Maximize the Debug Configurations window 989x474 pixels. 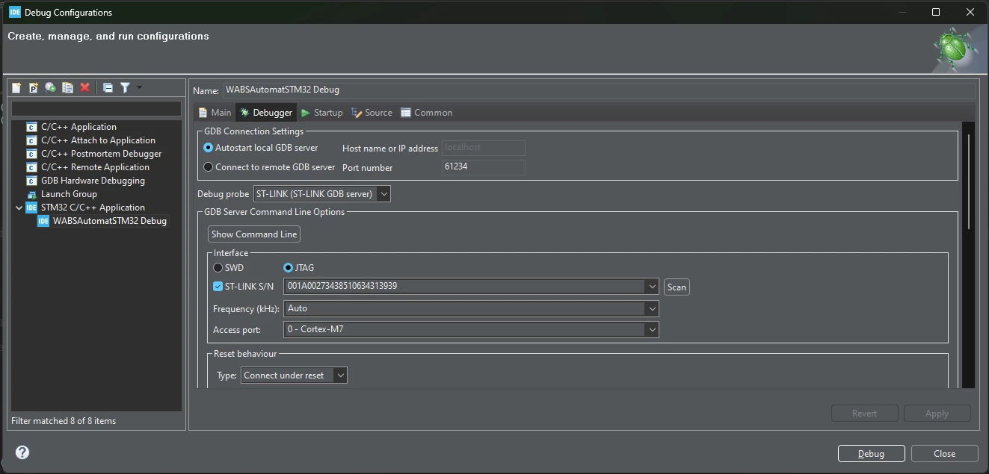click(x=935, y=12)
